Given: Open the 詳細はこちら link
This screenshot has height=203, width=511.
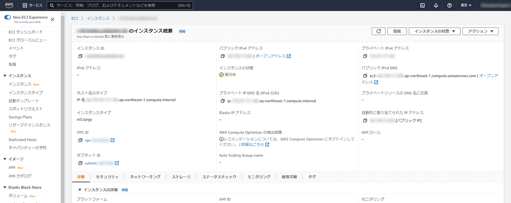Looking at the screenshot, I should click(x=255, y=145).
